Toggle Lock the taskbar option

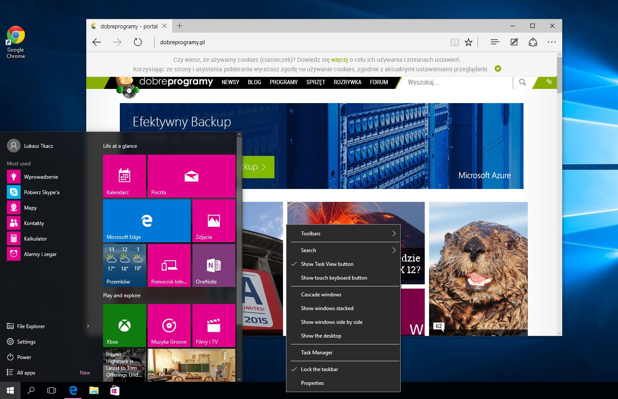[x=343, y=369]
